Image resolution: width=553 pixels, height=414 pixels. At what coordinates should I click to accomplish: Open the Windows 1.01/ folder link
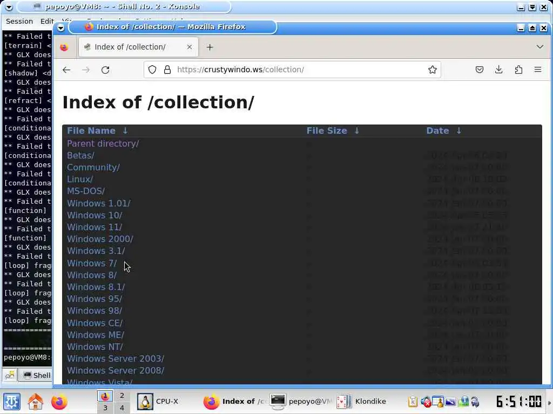click(99, 203)
